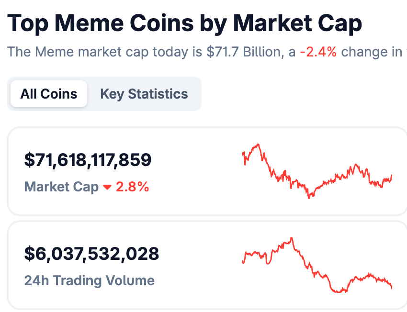
Task: Click the lowest dip of the Market Cap sparkline
Action: coord(309,198)
